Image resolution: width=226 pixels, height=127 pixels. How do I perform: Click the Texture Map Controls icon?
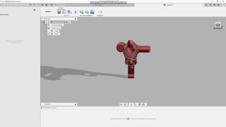(x=75, y=12)
